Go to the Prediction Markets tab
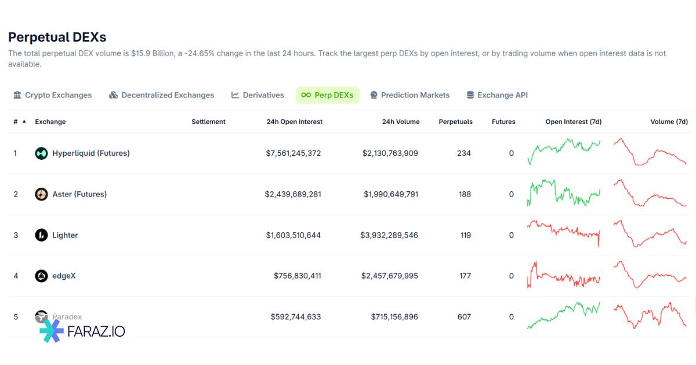Viewport: 696px width, 365px height. pyautogui.click(x=409, y=95)
